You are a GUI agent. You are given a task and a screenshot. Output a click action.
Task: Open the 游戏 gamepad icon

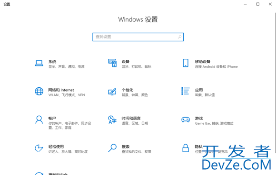(x=186, y=120)
